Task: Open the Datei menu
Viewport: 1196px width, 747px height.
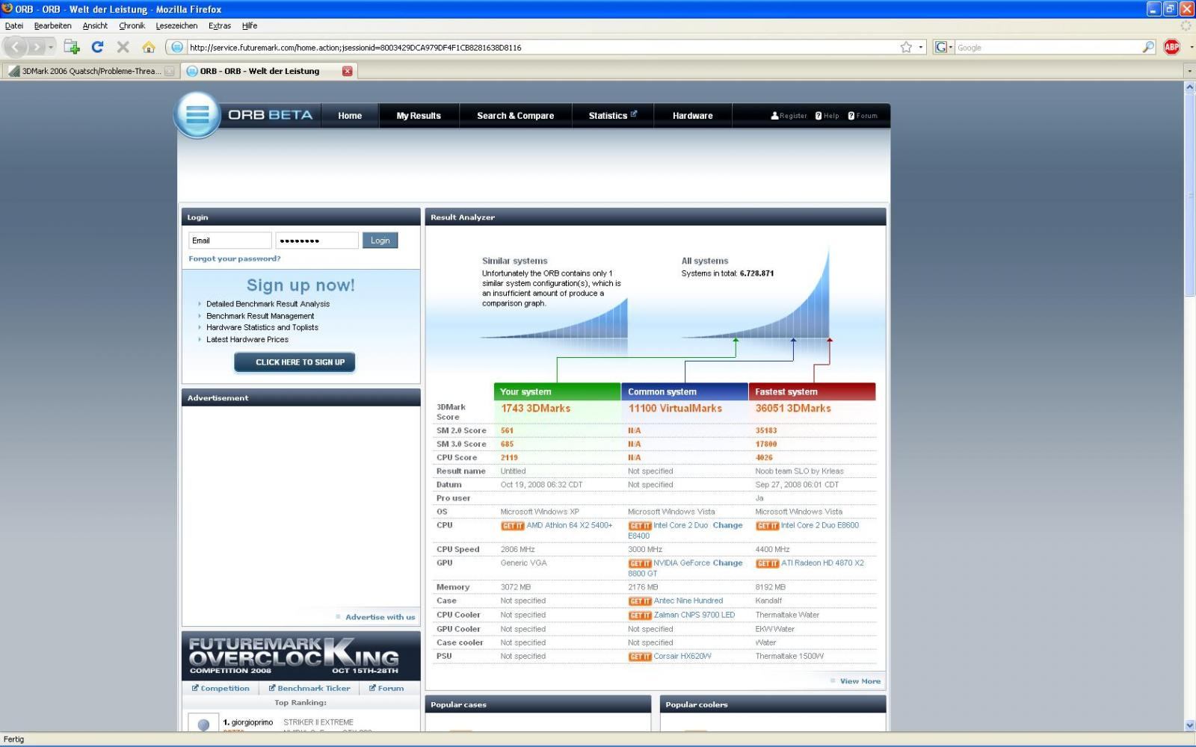Action: (x=13, y=25)
